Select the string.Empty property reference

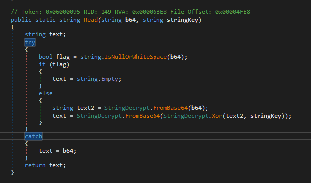[109, 79]
